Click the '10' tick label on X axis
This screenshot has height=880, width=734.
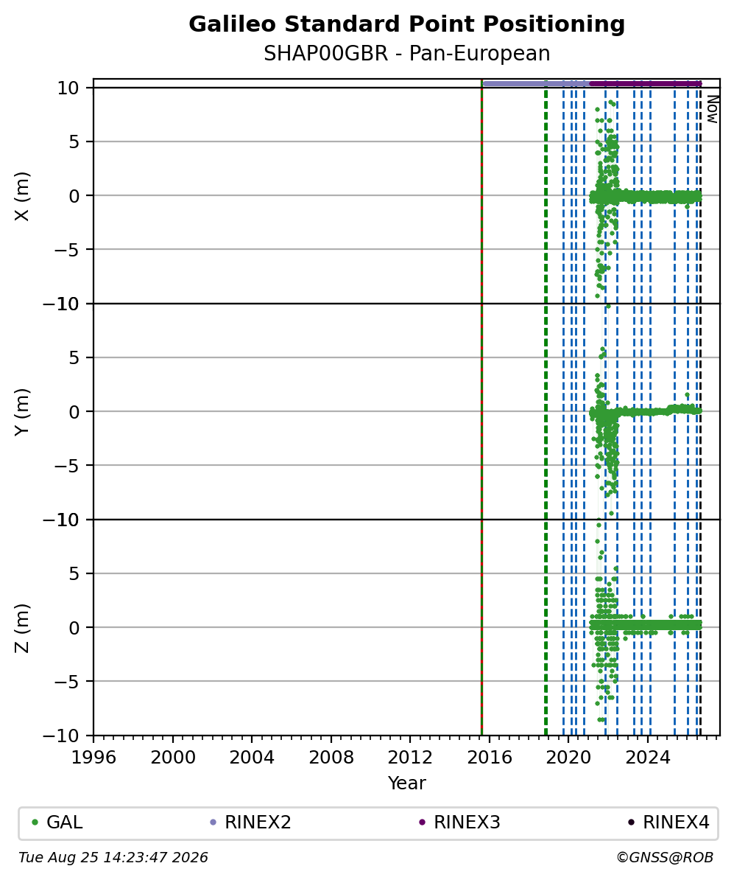(x=69, y=88)
